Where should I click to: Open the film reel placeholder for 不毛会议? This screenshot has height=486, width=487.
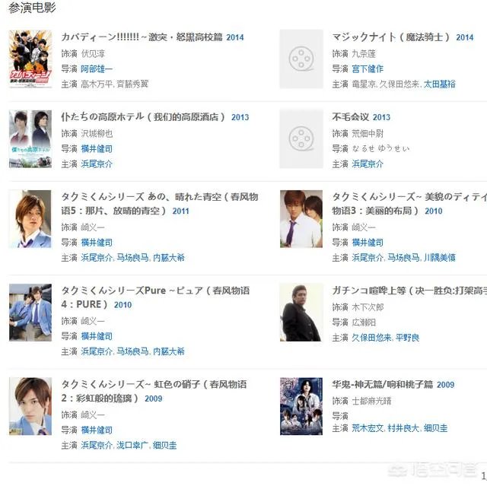pos(301,138)
